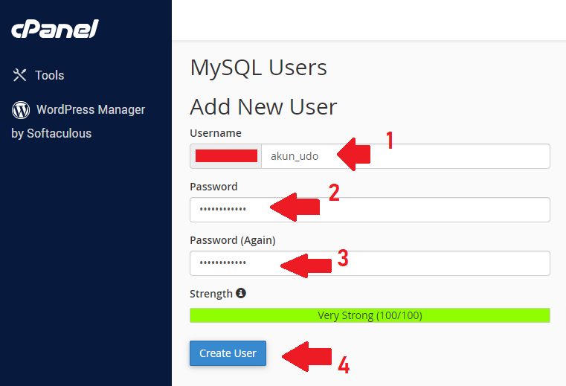Click red arrow beside the Password field
Image resolution: width=566 pixels, height=386 pixels.
[295, 207]
